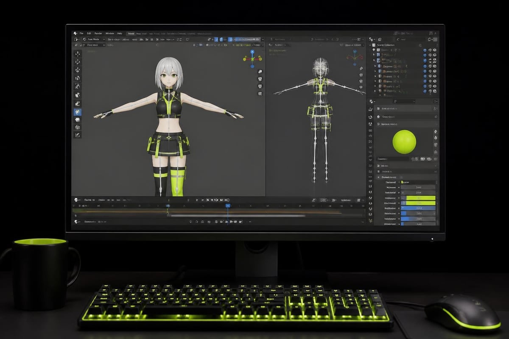Click top preview shape icon beside material sphere
This screenshot has width=509, height=339.
pos(436,132)
